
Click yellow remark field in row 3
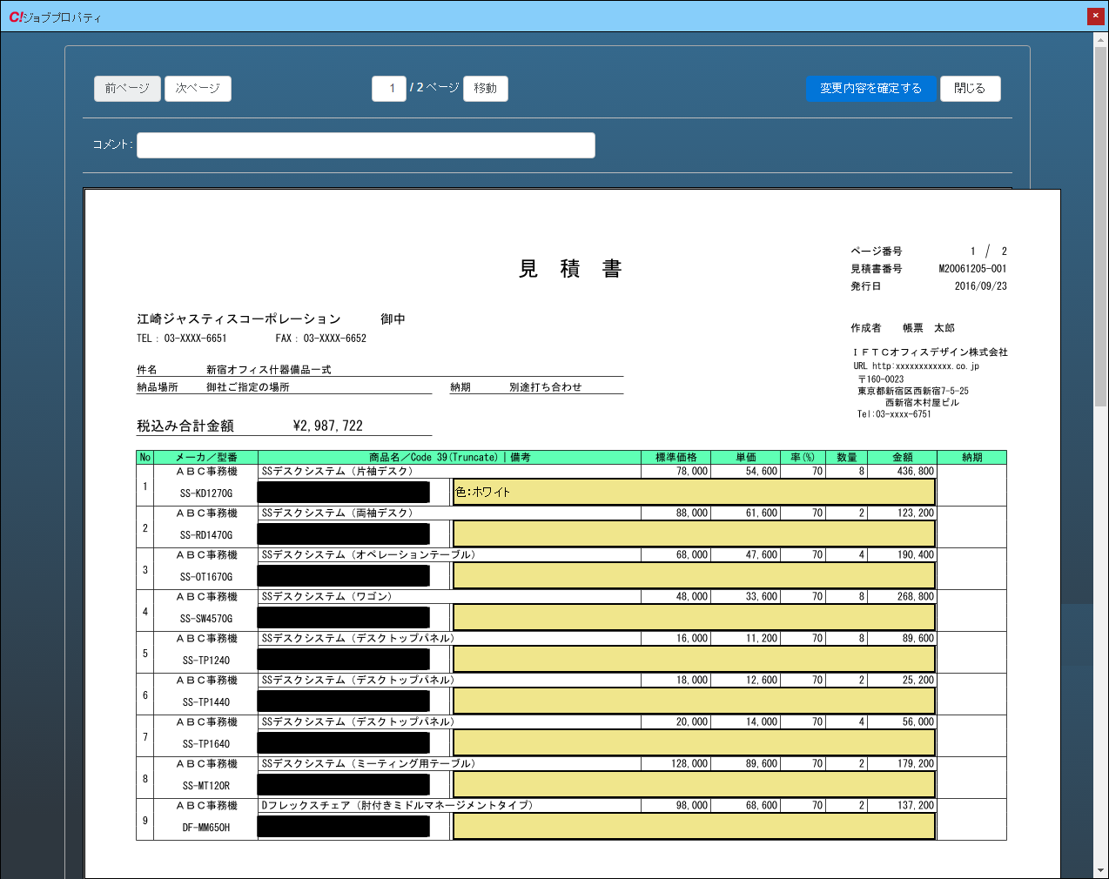694,575
